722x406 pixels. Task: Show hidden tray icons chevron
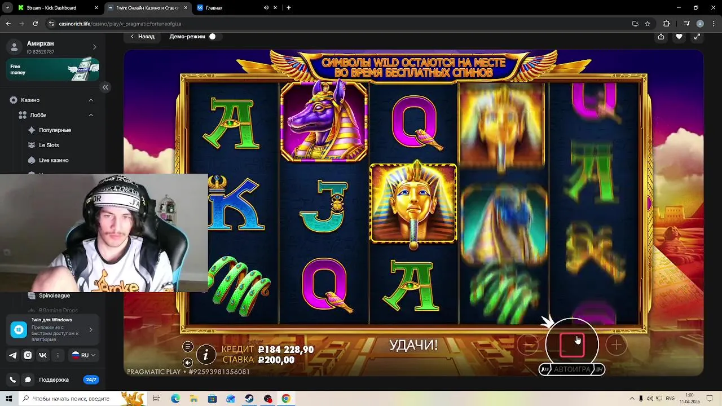pos(632,399)
